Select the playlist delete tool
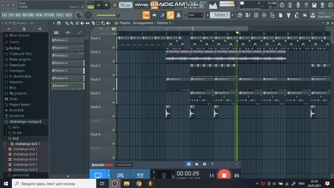 click(77, 23)
